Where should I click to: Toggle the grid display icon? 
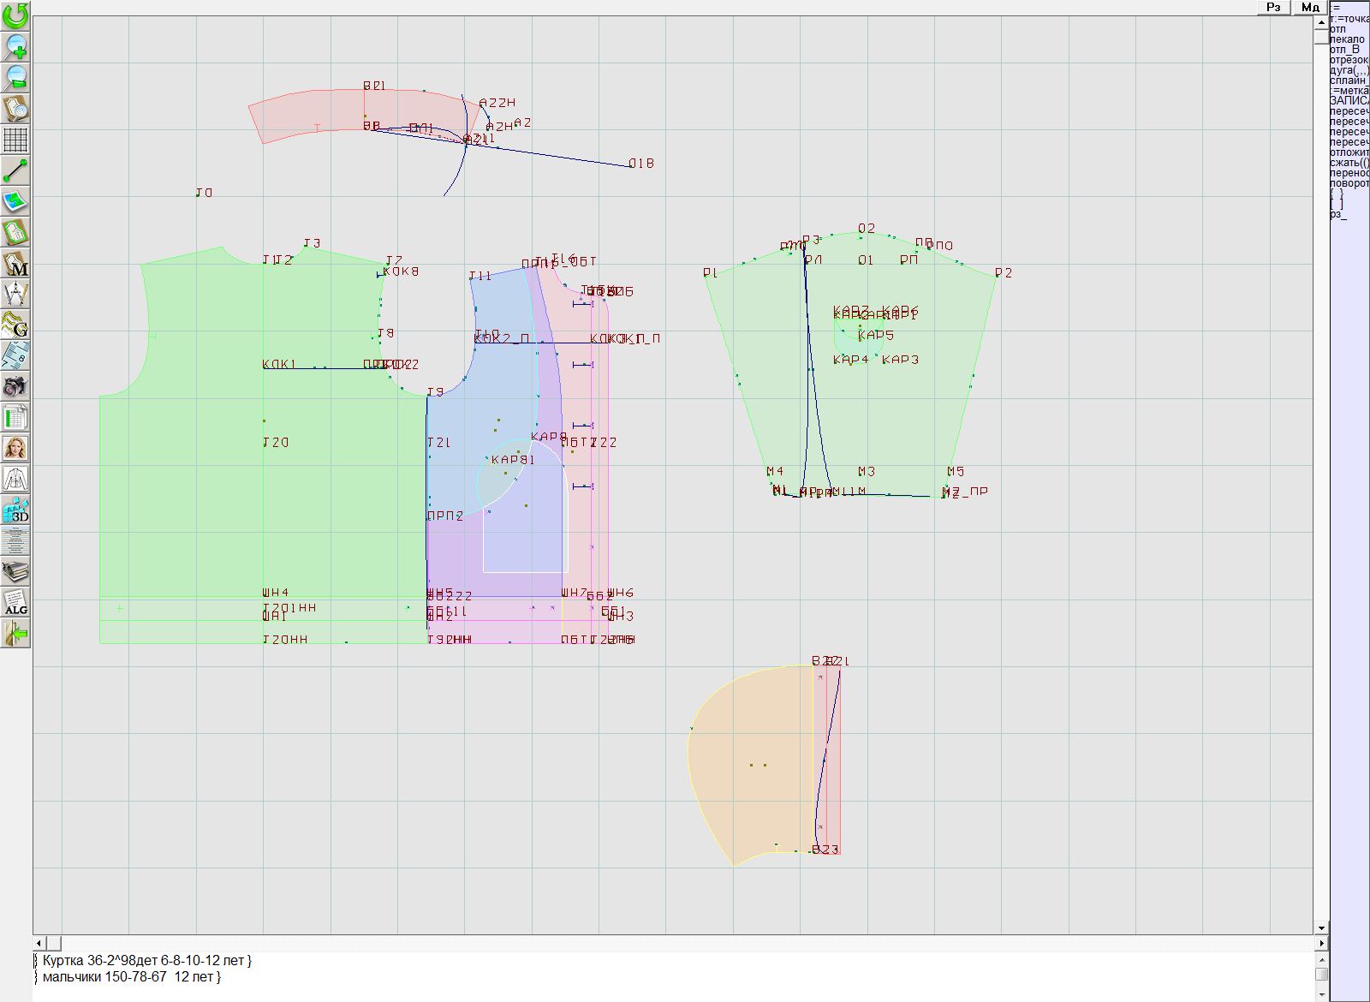point(15,139)
